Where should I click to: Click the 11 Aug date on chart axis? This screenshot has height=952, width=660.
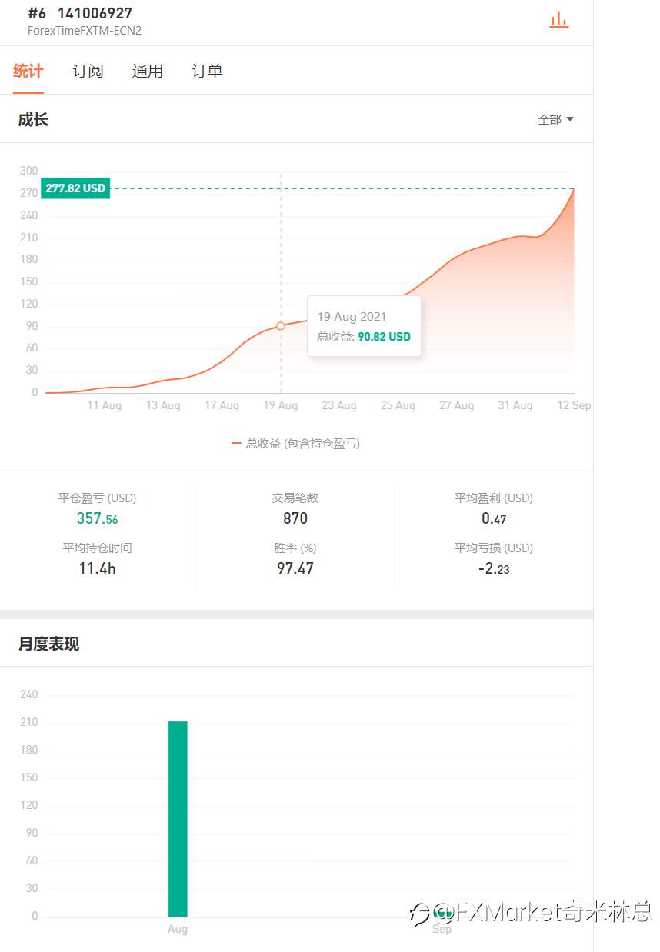[x=104, y=405]
